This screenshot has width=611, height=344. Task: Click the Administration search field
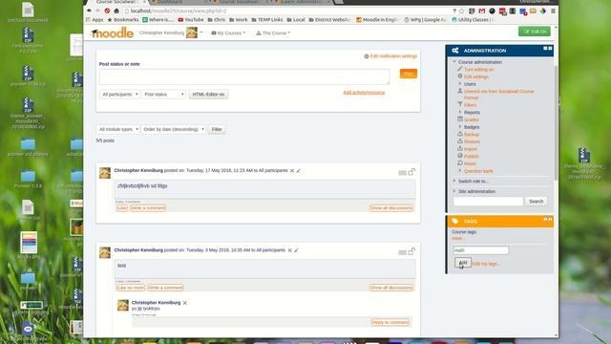coord(488,202)
